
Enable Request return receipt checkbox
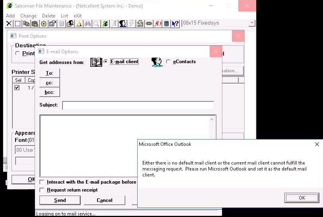click(x=42, y=190)
